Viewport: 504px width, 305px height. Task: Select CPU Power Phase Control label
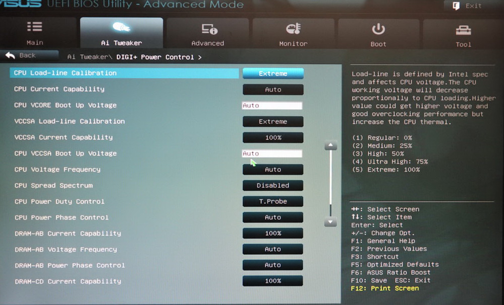(x=62, y=217)
